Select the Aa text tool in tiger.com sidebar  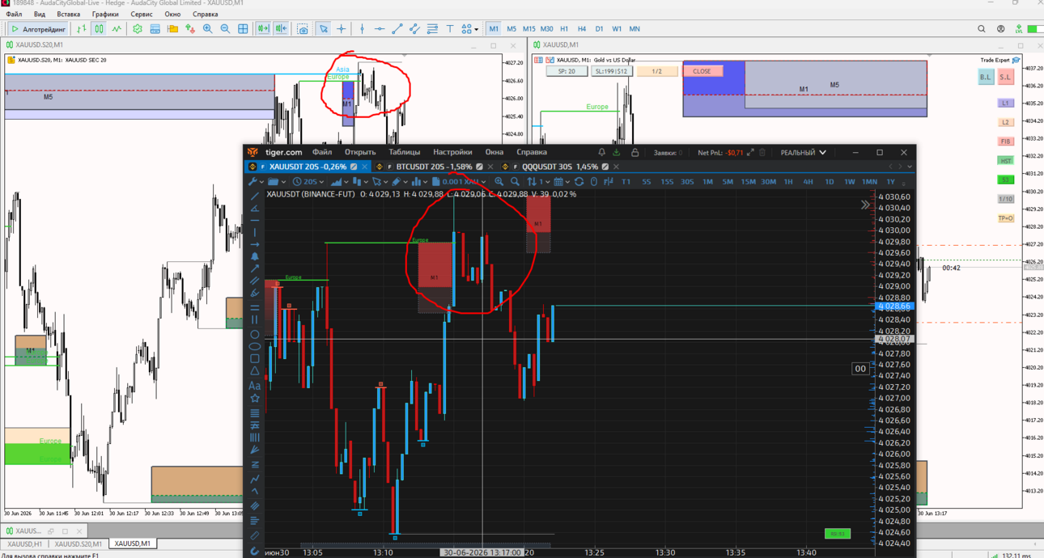tap(254, 386)
